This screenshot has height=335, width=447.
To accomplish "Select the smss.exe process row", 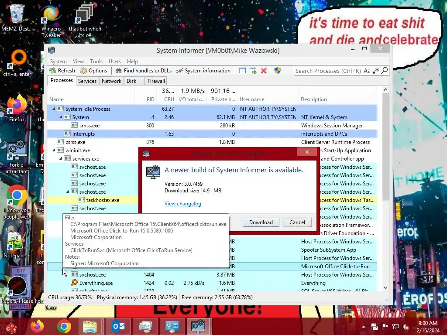I will [212, 125].
